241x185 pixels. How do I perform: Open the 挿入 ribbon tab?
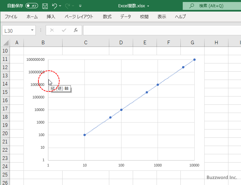51,17
